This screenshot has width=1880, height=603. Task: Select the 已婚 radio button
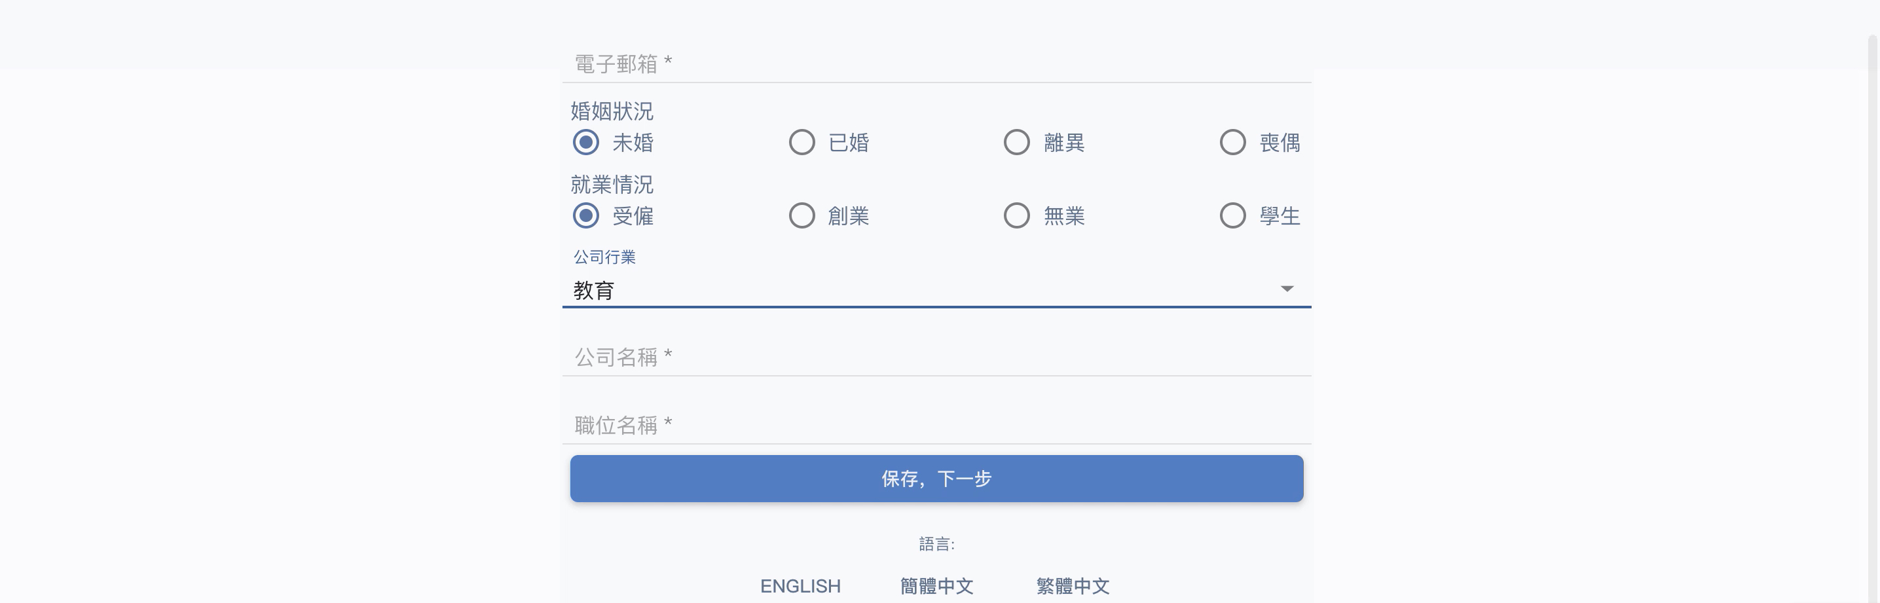(x=802, y=142)
